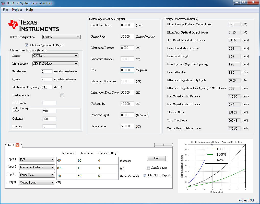
Task: Open the Light Source SFH4715S dropdown
Action: pos(55,64)
